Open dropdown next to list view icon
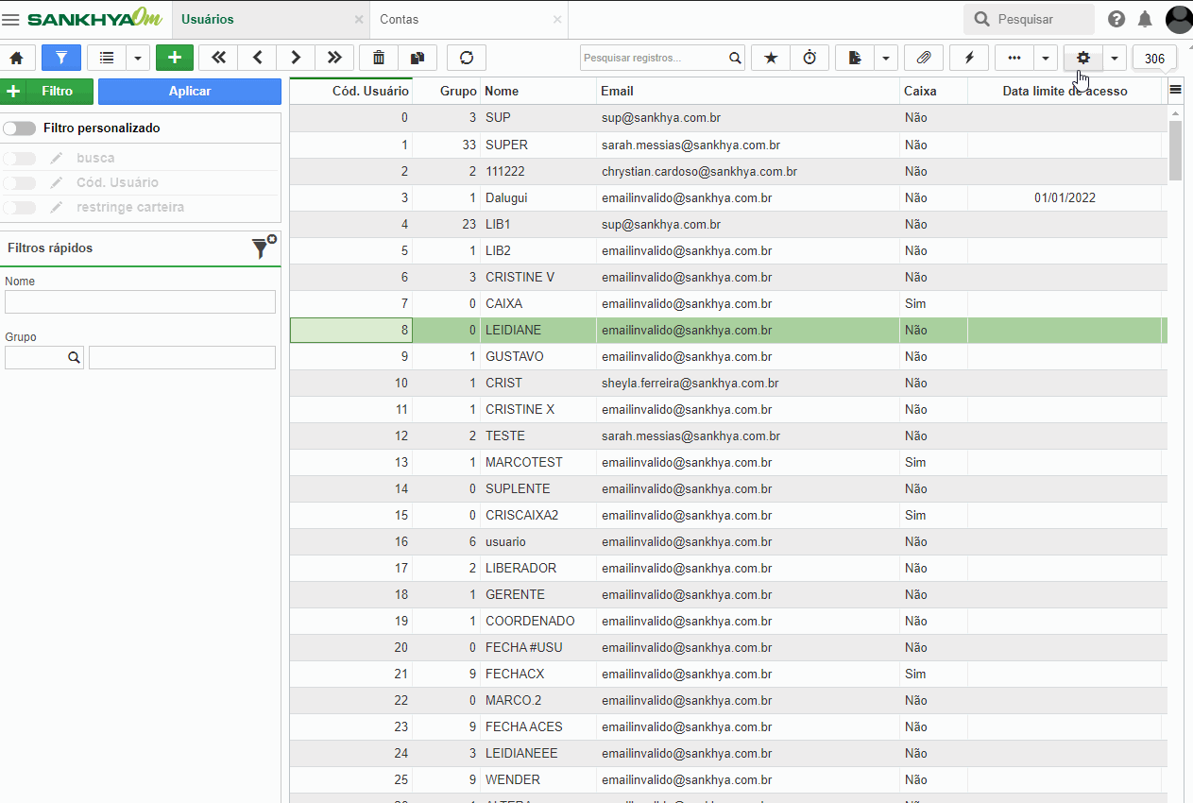Image resolution: width=1193 pixels, height=803 pixels. click(138, 58)
